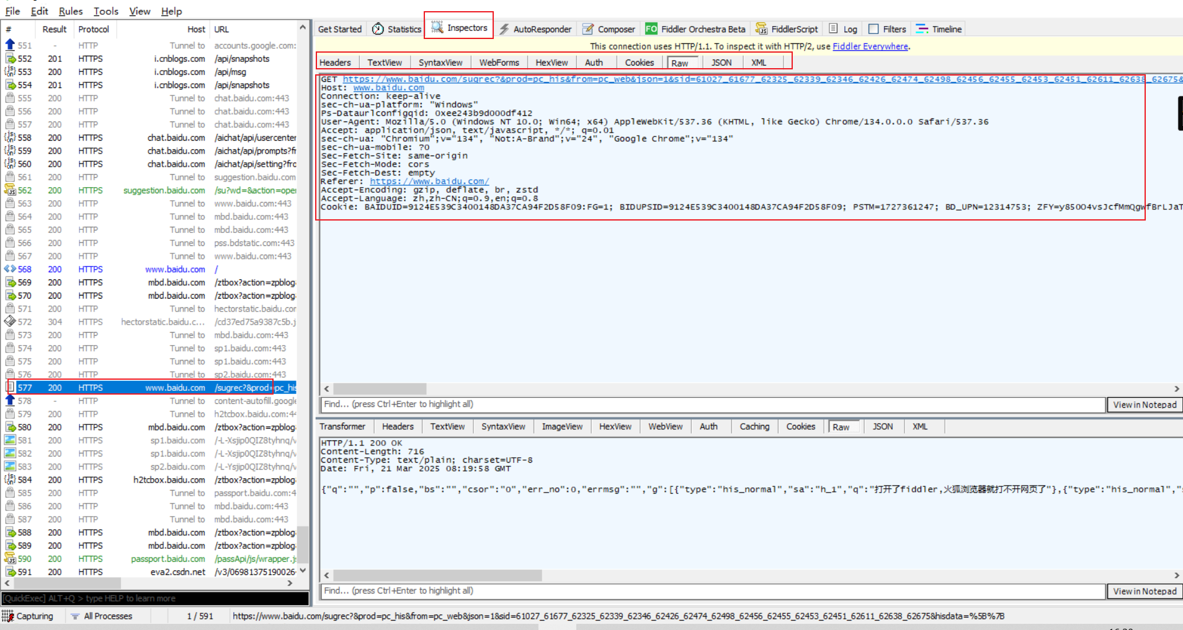Click the post icon of session 552

(10, 58)
